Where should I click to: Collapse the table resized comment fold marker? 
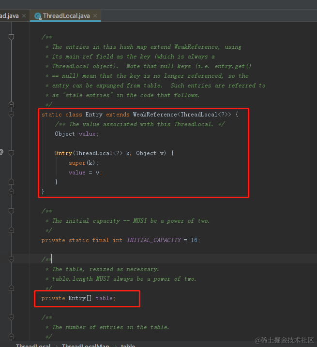[x=11, y=259]
